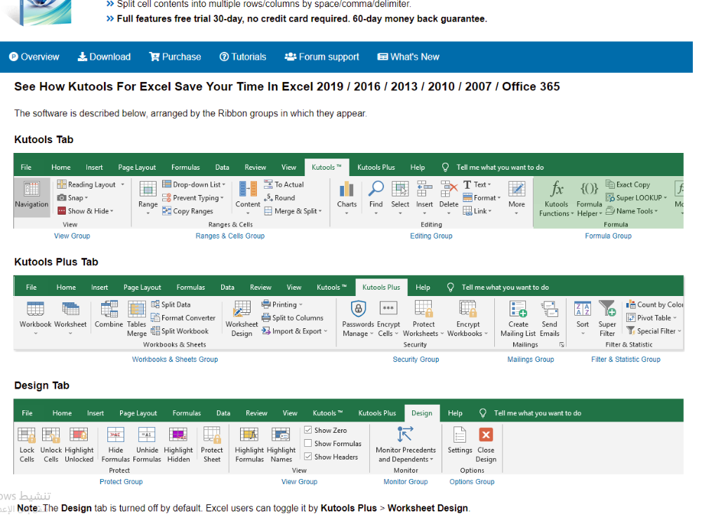Click the Highlight Hidden icon

pyautogui.click(x=178, y=435)
